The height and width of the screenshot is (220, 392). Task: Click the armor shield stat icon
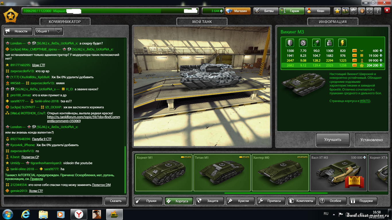tap(290, 43)
